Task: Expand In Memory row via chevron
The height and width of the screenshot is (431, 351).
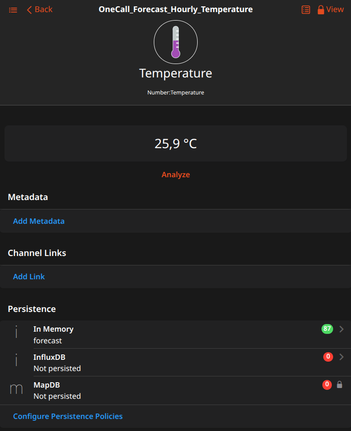Action: click(x=342, y=329)
